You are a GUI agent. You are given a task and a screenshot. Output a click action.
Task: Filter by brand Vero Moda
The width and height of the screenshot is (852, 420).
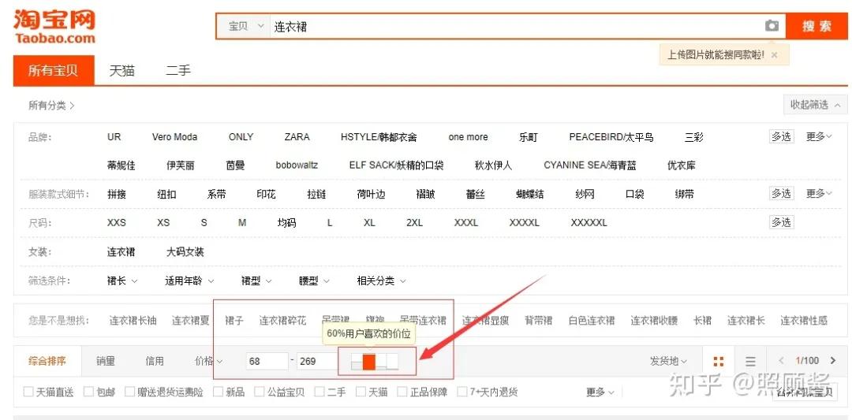(174, 137)
